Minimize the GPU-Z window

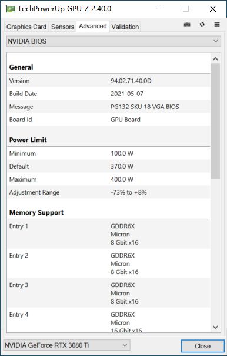(159, 9)
